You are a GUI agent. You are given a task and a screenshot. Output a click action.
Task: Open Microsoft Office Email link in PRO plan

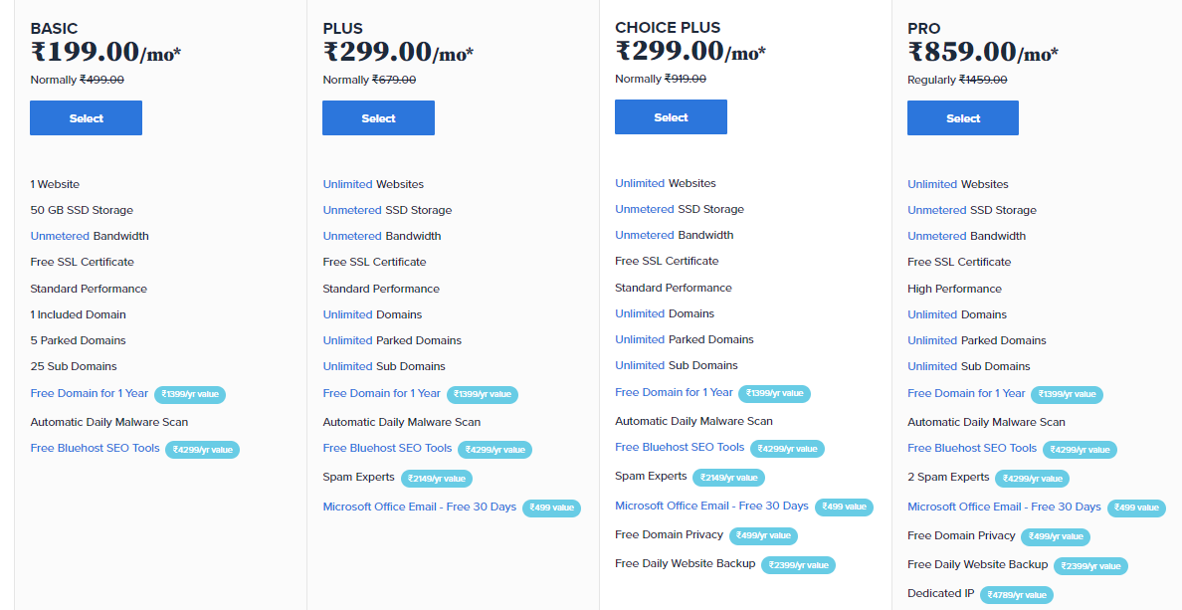(x=1004, y=507)
